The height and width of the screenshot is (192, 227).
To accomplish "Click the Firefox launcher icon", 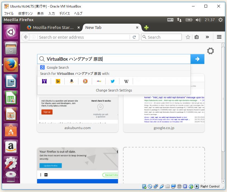I will click(11, 65).
